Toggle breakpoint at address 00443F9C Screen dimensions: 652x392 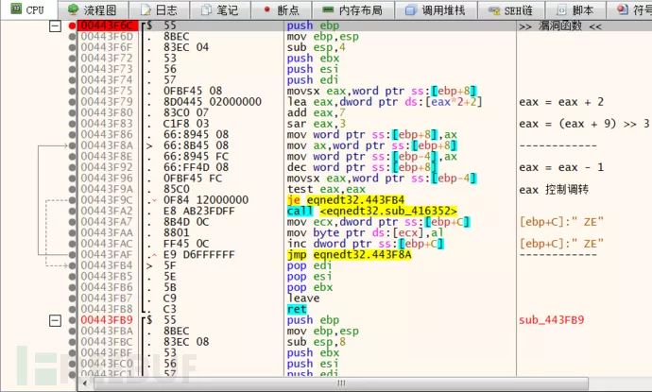[x=73, y=200]
